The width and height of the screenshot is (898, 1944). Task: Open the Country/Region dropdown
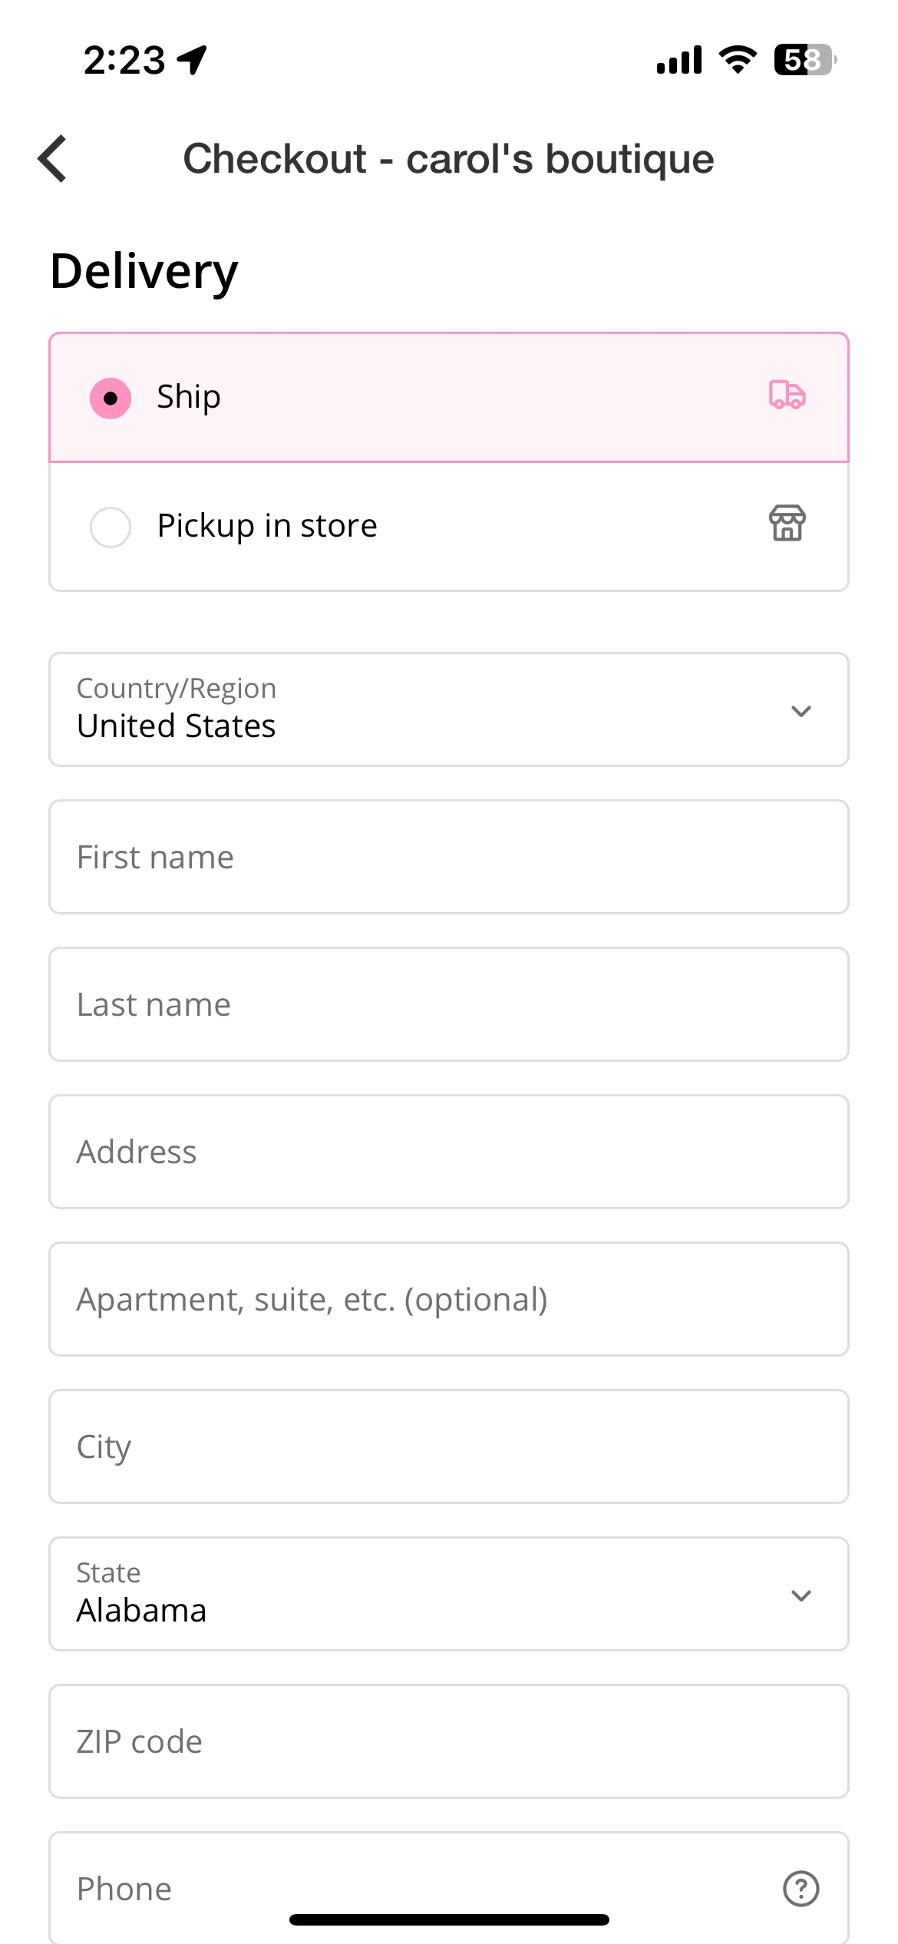(449, 709)
